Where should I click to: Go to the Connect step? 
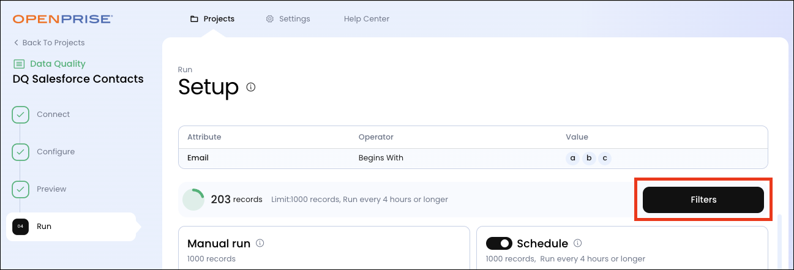click(53, 114)
